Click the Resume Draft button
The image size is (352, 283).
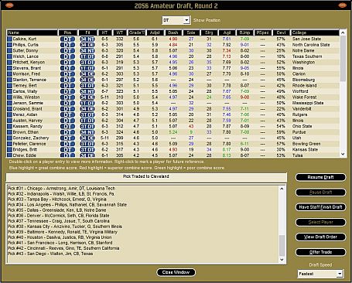320,177
